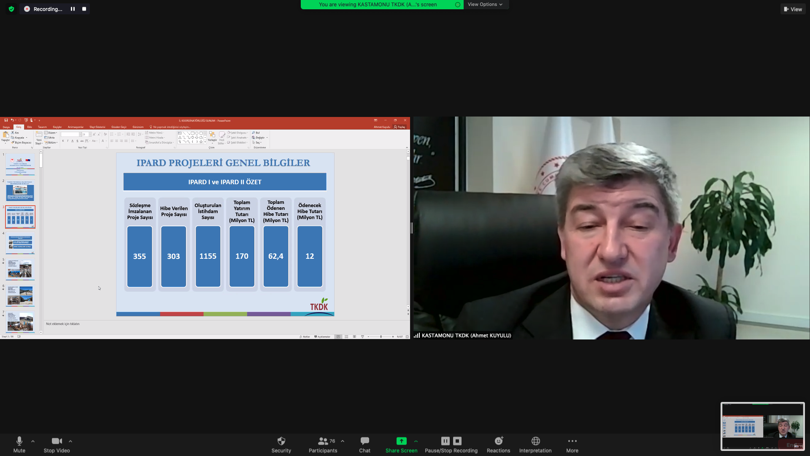810x456 pixels.
Task: Expand video options arrow next to Stop Video
Action: tap(70, 441)
